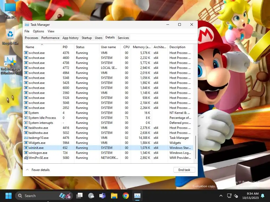The image size is (270, 202).
Task: Click icon of Widgets.exe row
Action: point(26,143)
